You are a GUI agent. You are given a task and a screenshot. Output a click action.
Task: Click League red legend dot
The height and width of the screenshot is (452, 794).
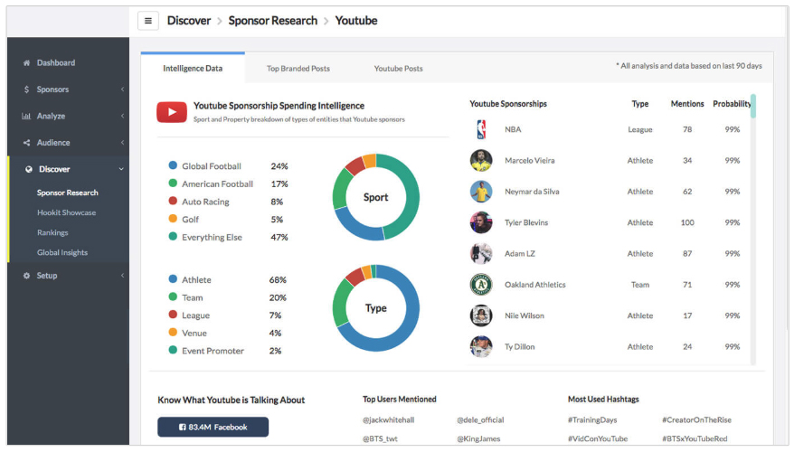point(173,315)
